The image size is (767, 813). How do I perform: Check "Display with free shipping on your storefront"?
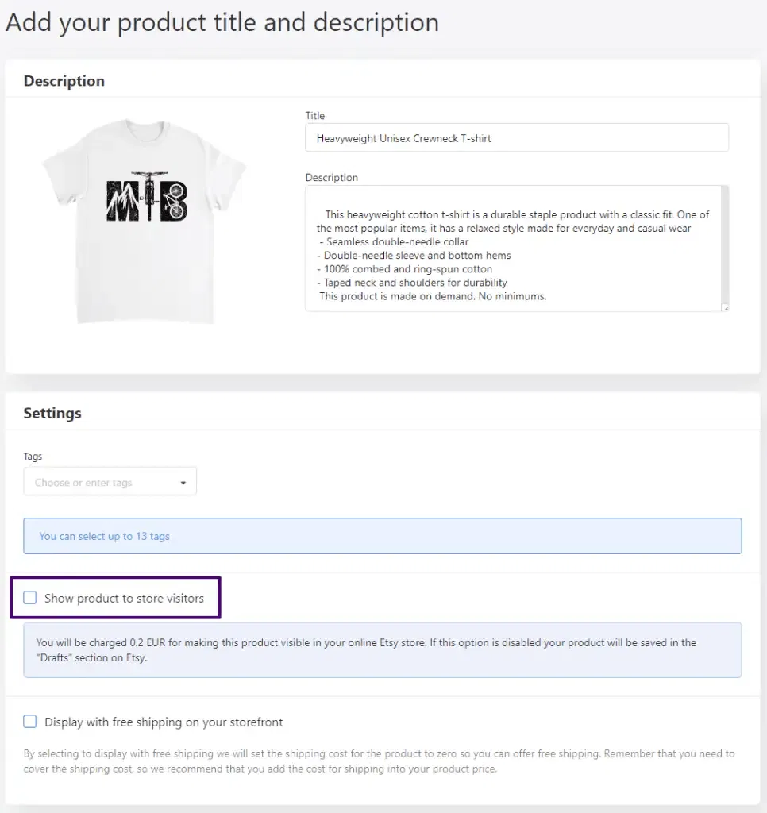(x=29, y=721)
